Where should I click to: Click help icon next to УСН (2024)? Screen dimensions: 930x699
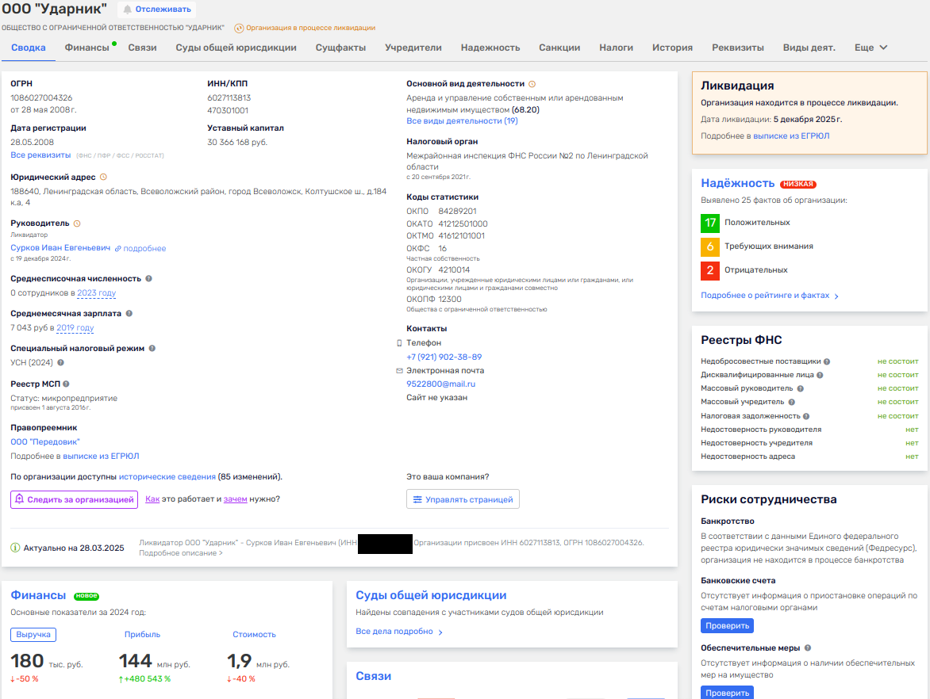coord(60,362)
